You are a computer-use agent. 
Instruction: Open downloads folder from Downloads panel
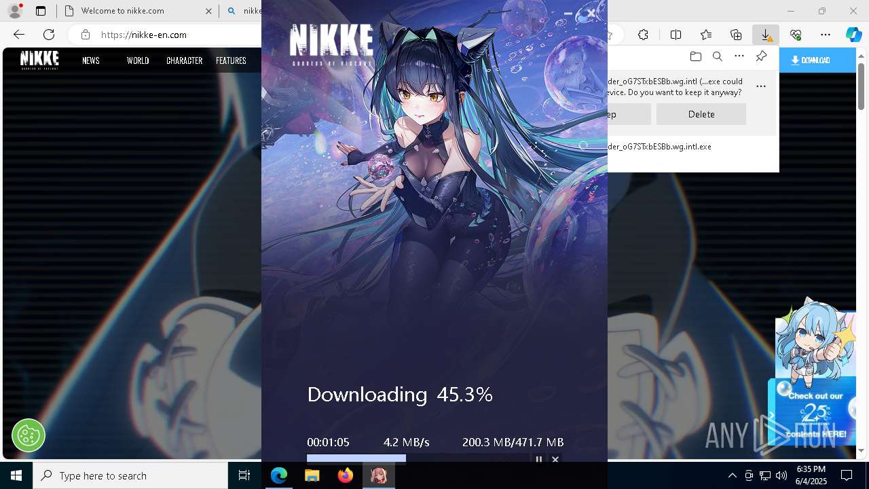(x=695, y=56)
